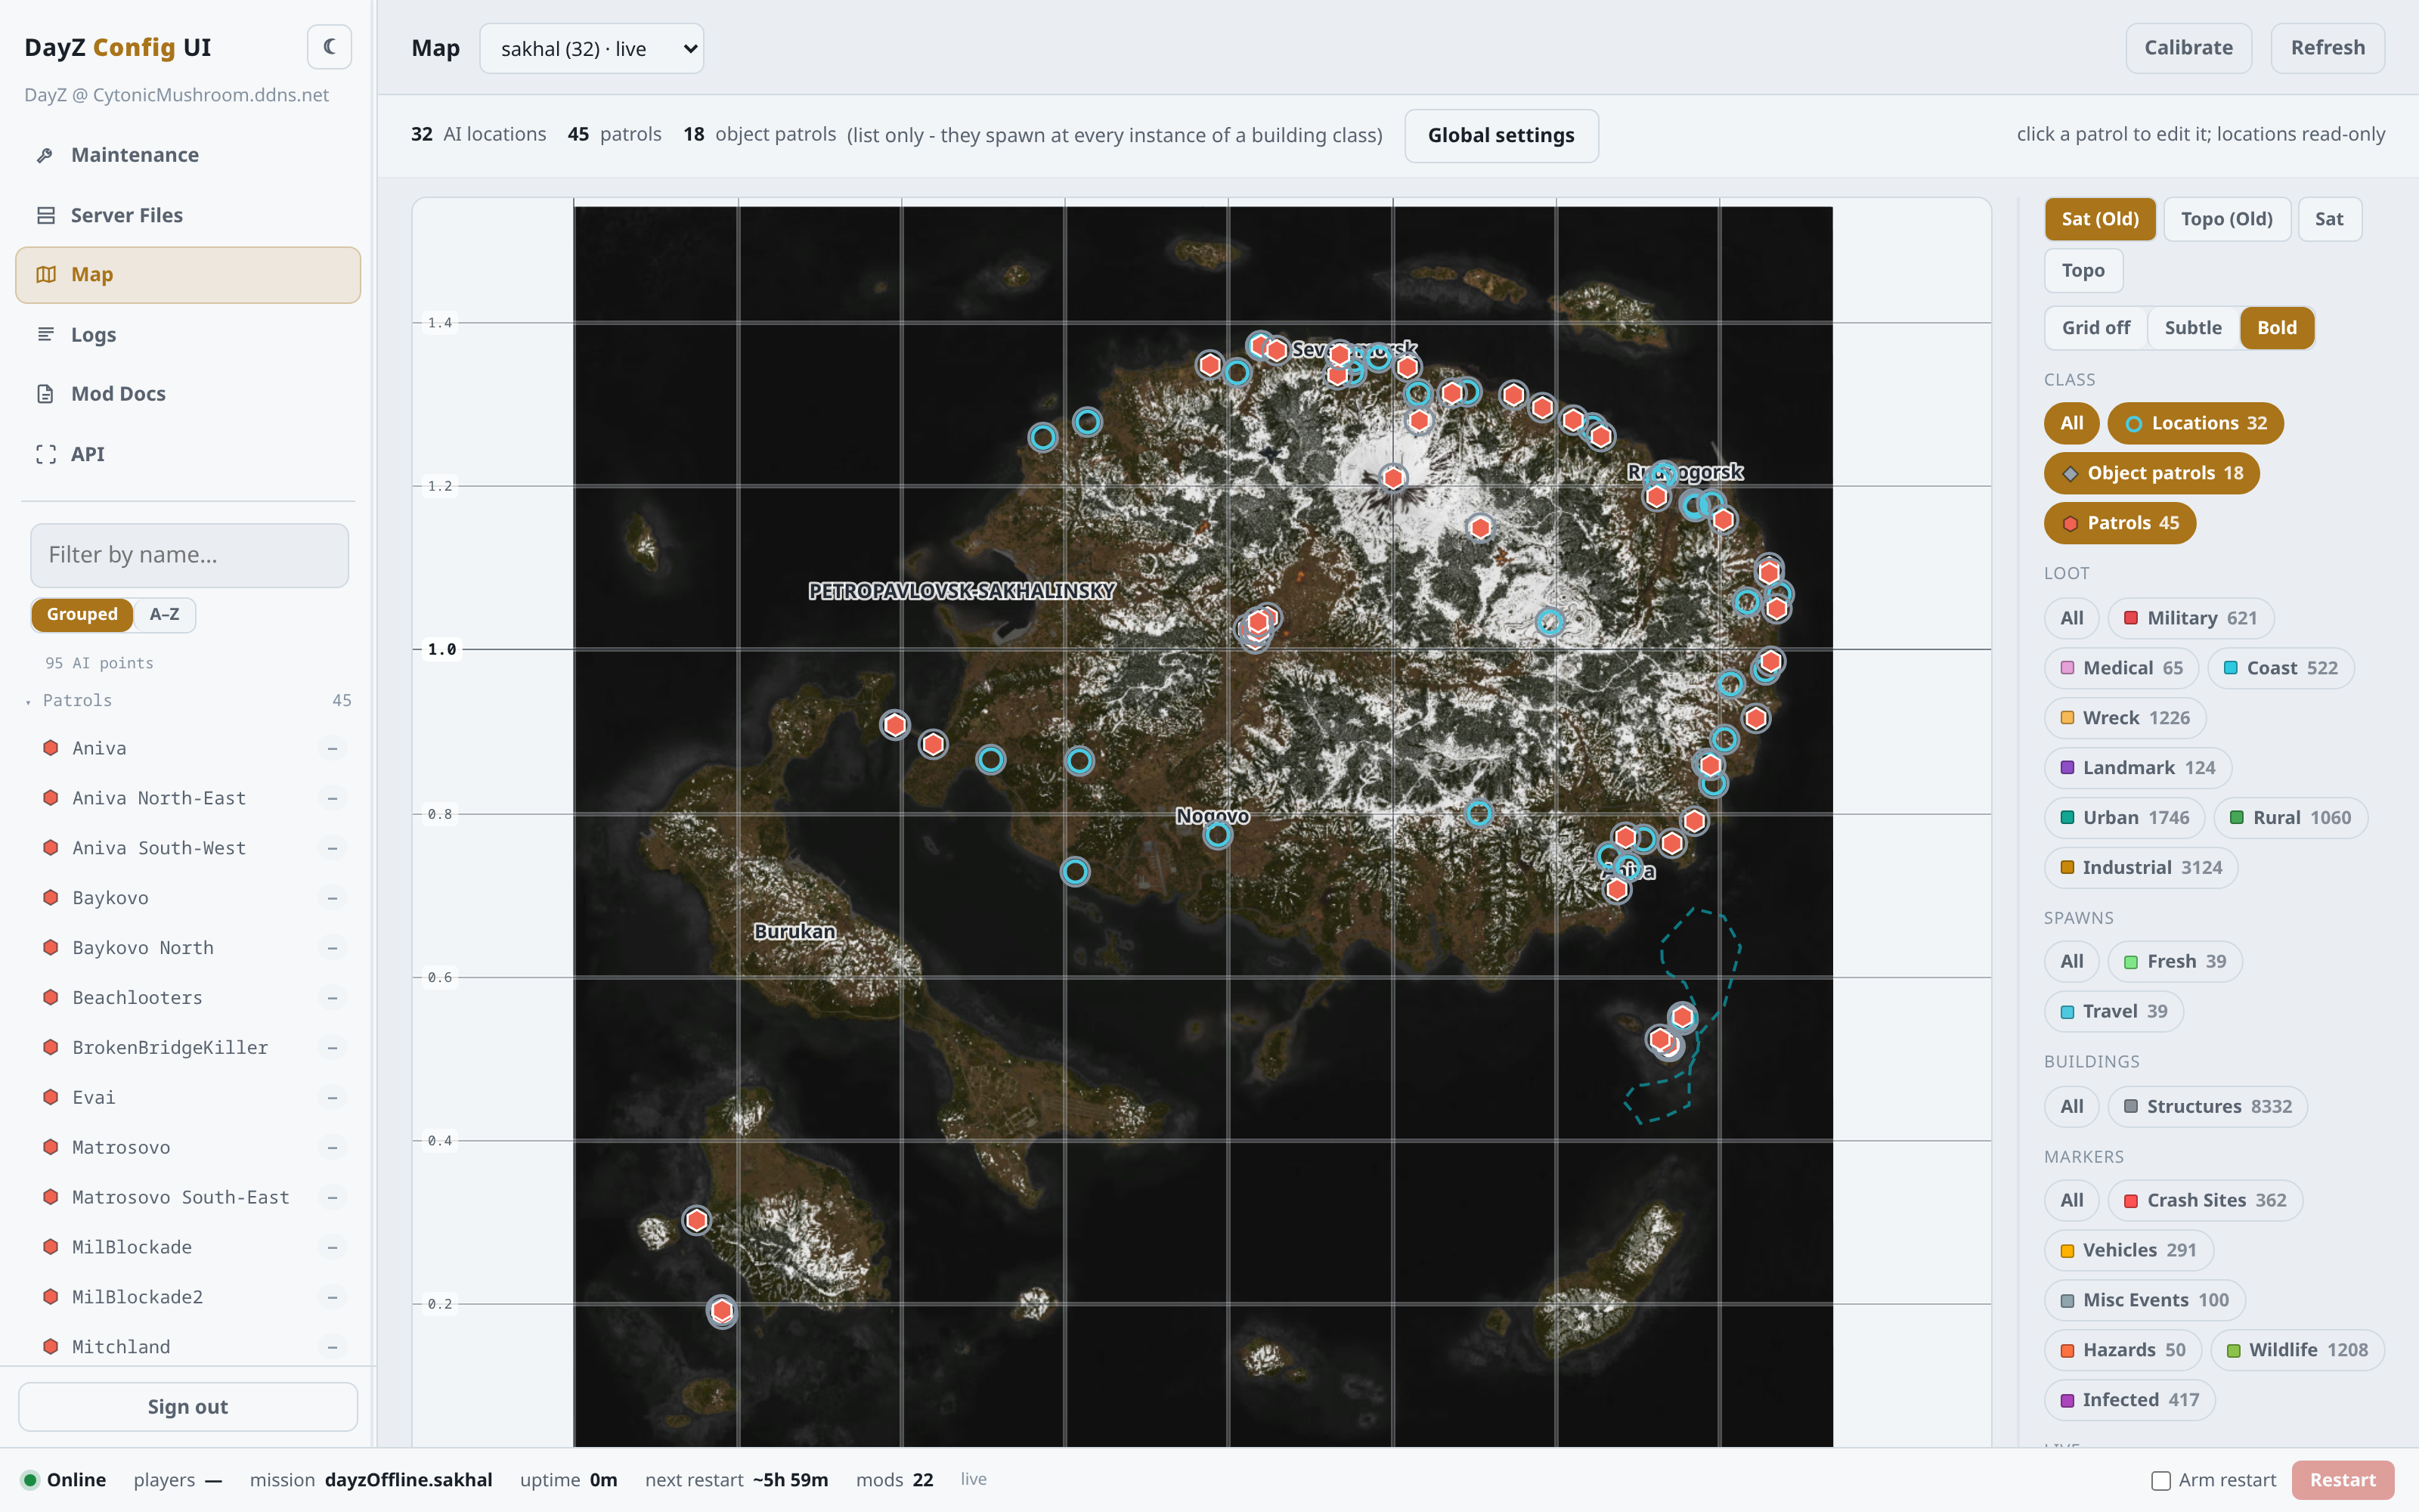Click the minus icon on Aniva North-East row
The width and height of the screenshot is (2419, 1512).
click(332, 798)
